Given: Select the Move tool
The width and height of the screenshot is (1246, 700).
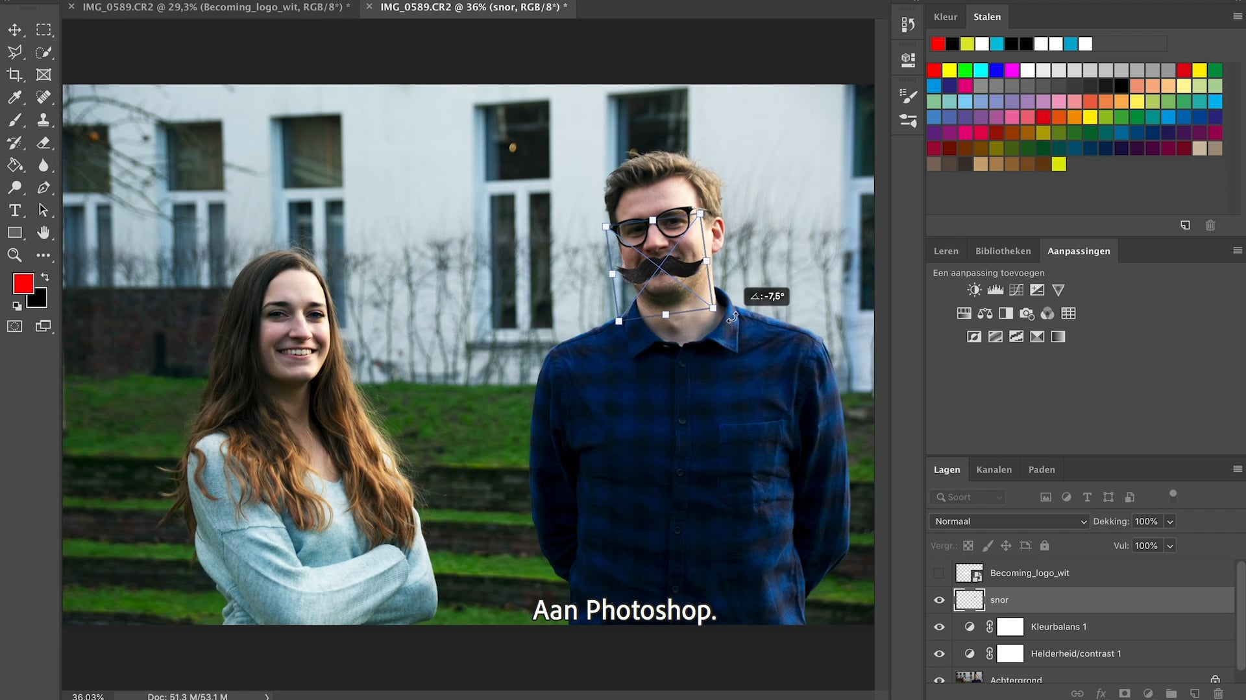Looking at the screenshot, I should pos(14,30).
